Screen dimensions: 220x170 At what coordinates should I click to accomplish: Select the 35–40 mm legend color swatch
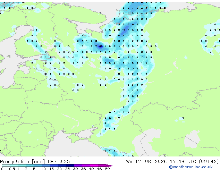[86, 165]
